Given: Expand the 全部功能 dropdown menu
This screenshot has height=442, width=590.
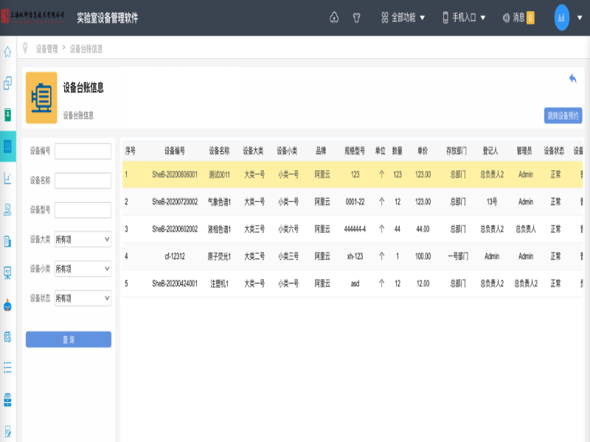Looking at the screenshot, I should (x=403, y=18).
